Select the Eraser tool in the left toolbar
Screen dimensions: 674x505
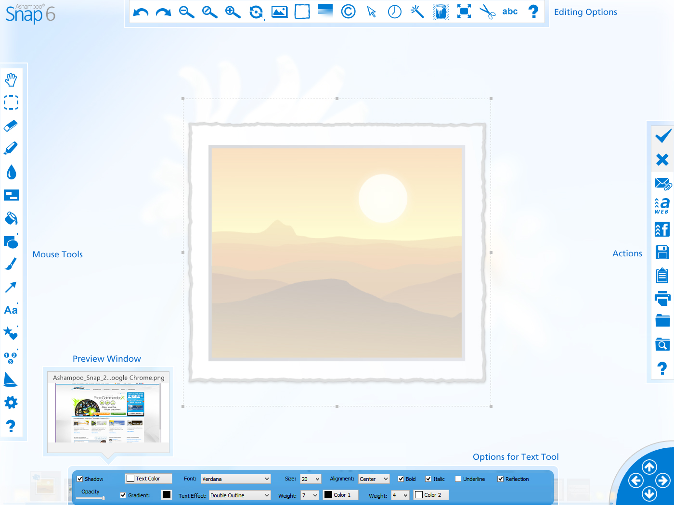(11, 126)
